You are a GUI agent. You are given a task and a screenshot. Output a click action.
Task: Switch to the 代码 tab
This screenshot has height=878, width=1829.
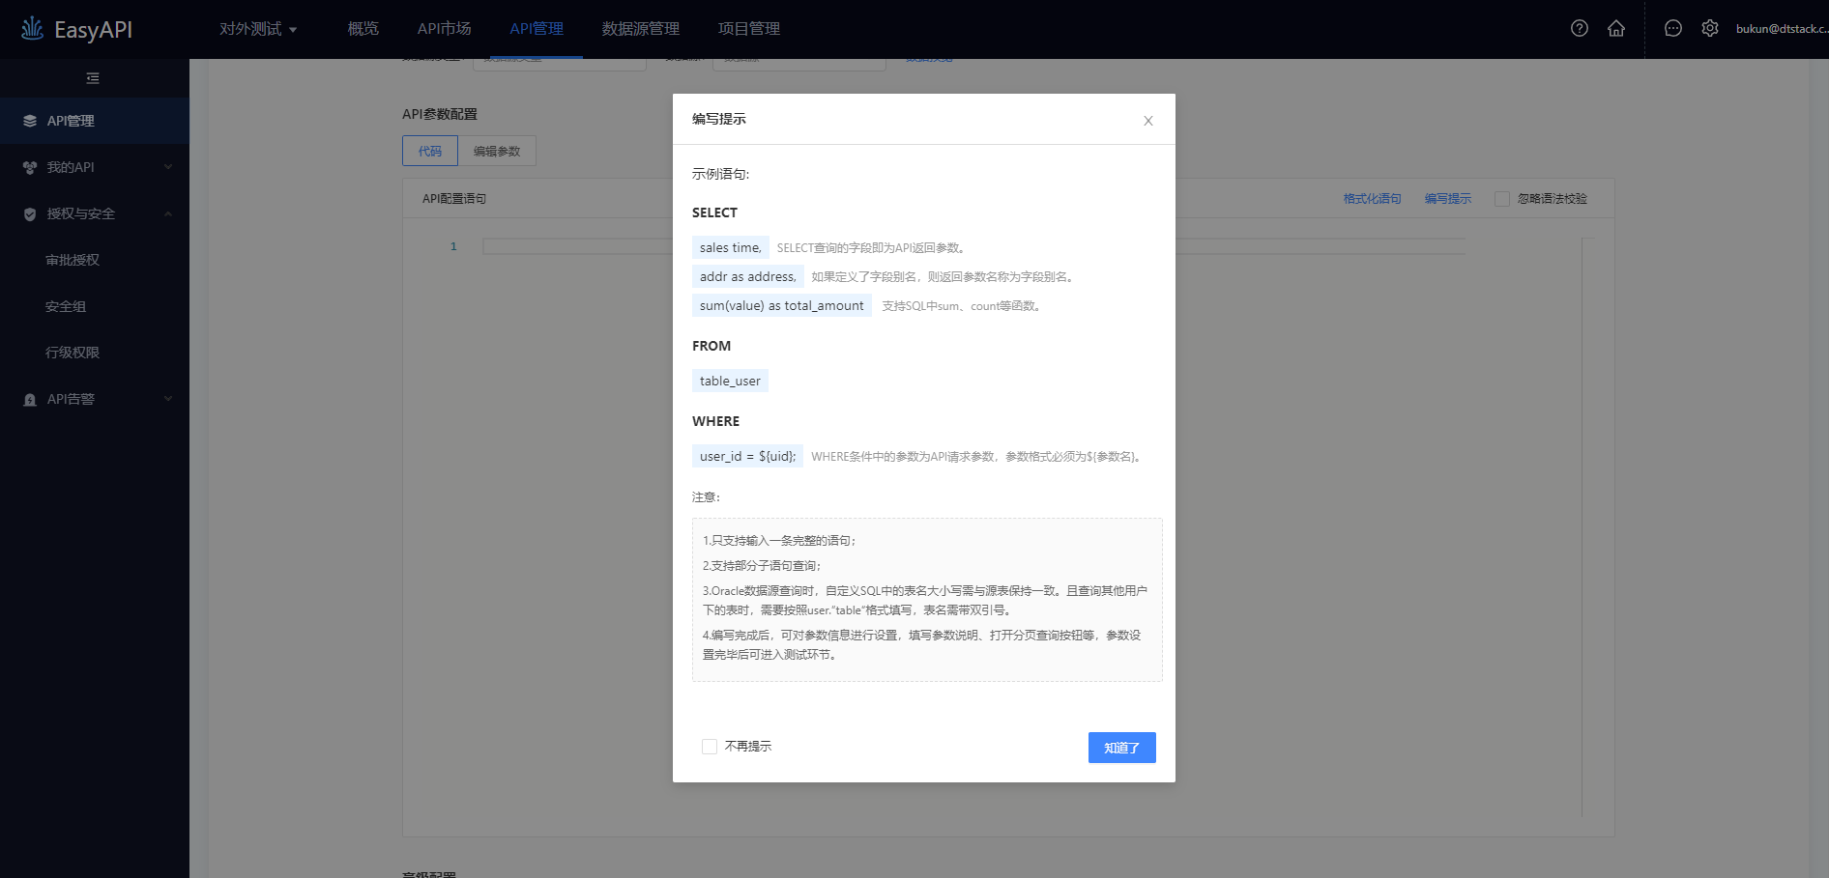[x=430, y=151]
